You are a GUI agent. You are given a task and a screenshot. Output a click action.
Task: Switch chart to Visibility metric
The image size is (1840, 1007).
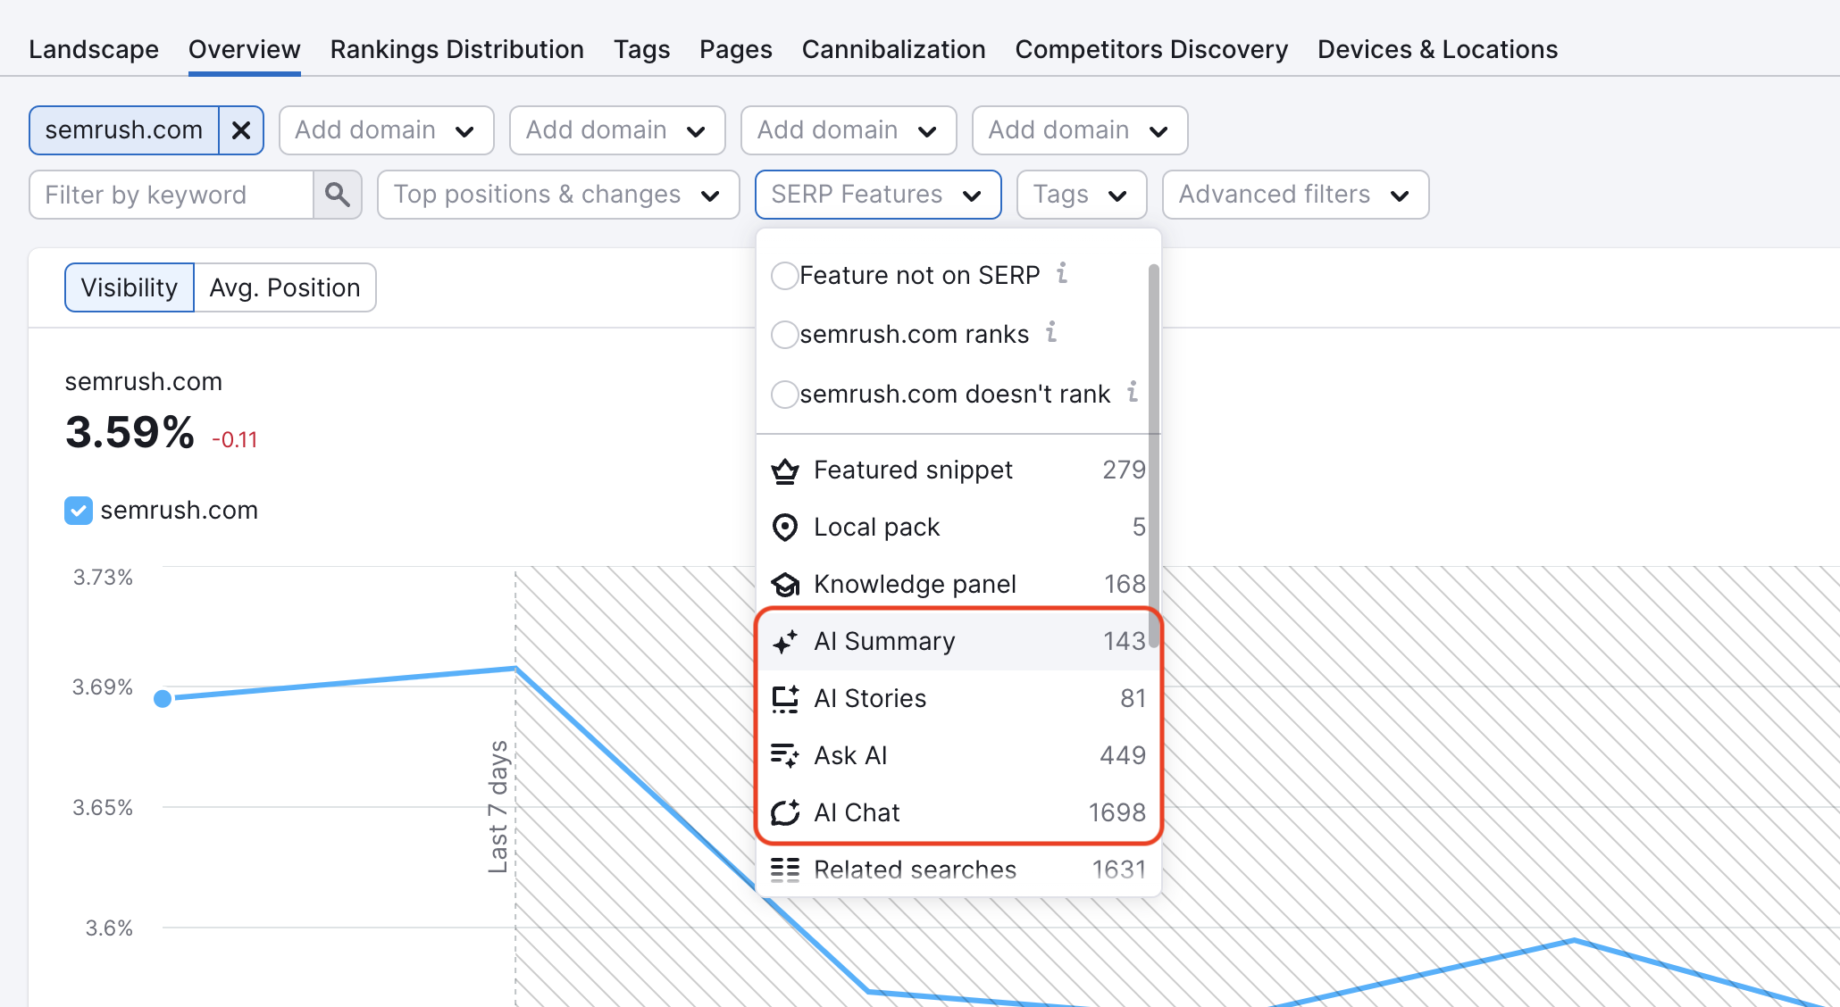coord(130,287)
